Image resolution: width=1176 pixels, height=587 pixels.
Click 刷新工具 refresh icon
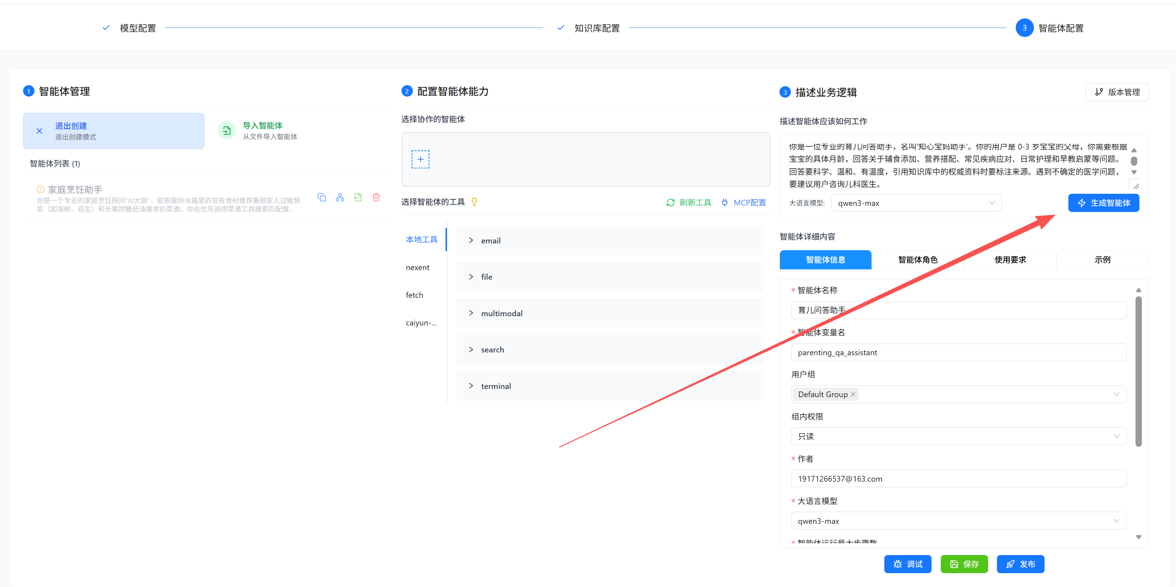pos(670,203)
